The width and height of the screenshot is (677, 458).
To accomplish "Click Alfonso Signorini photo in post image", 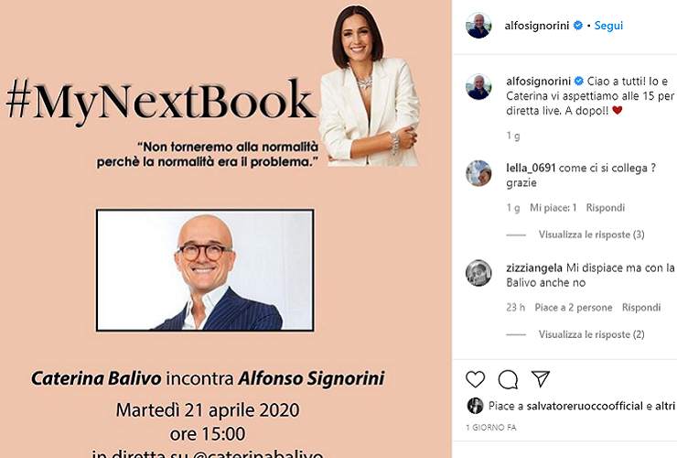I will click(x=205, y=270).
